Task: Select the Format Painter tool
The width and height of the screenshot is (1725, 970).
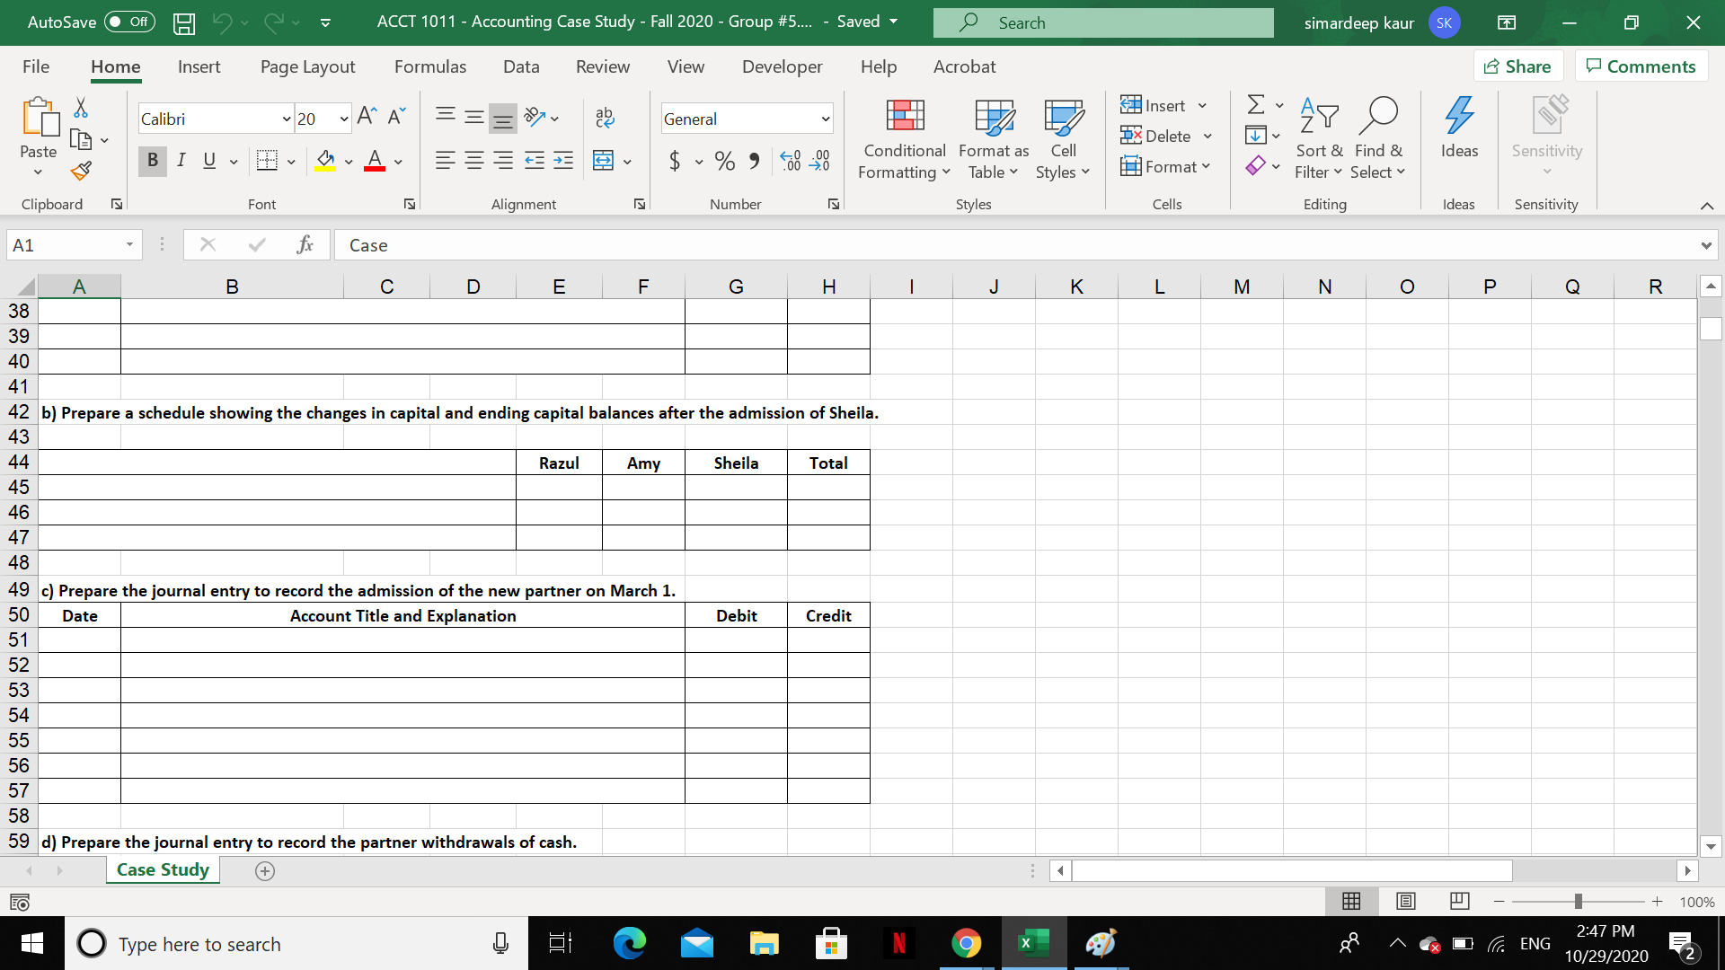Action: click(80, 171)
